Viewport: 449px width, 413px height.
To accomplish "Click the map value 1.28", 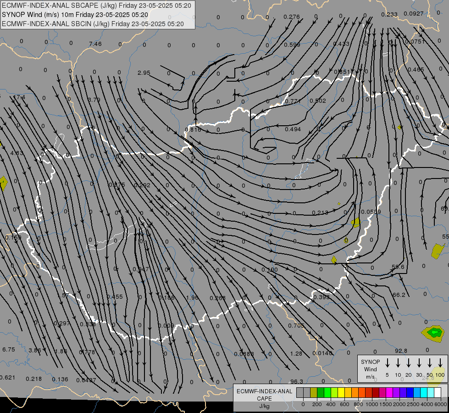I will (x=296, y=354).
